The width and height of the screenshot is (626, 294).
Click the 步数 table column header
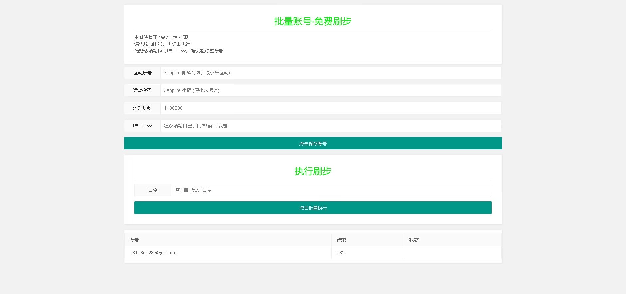[x=341, y=240]
